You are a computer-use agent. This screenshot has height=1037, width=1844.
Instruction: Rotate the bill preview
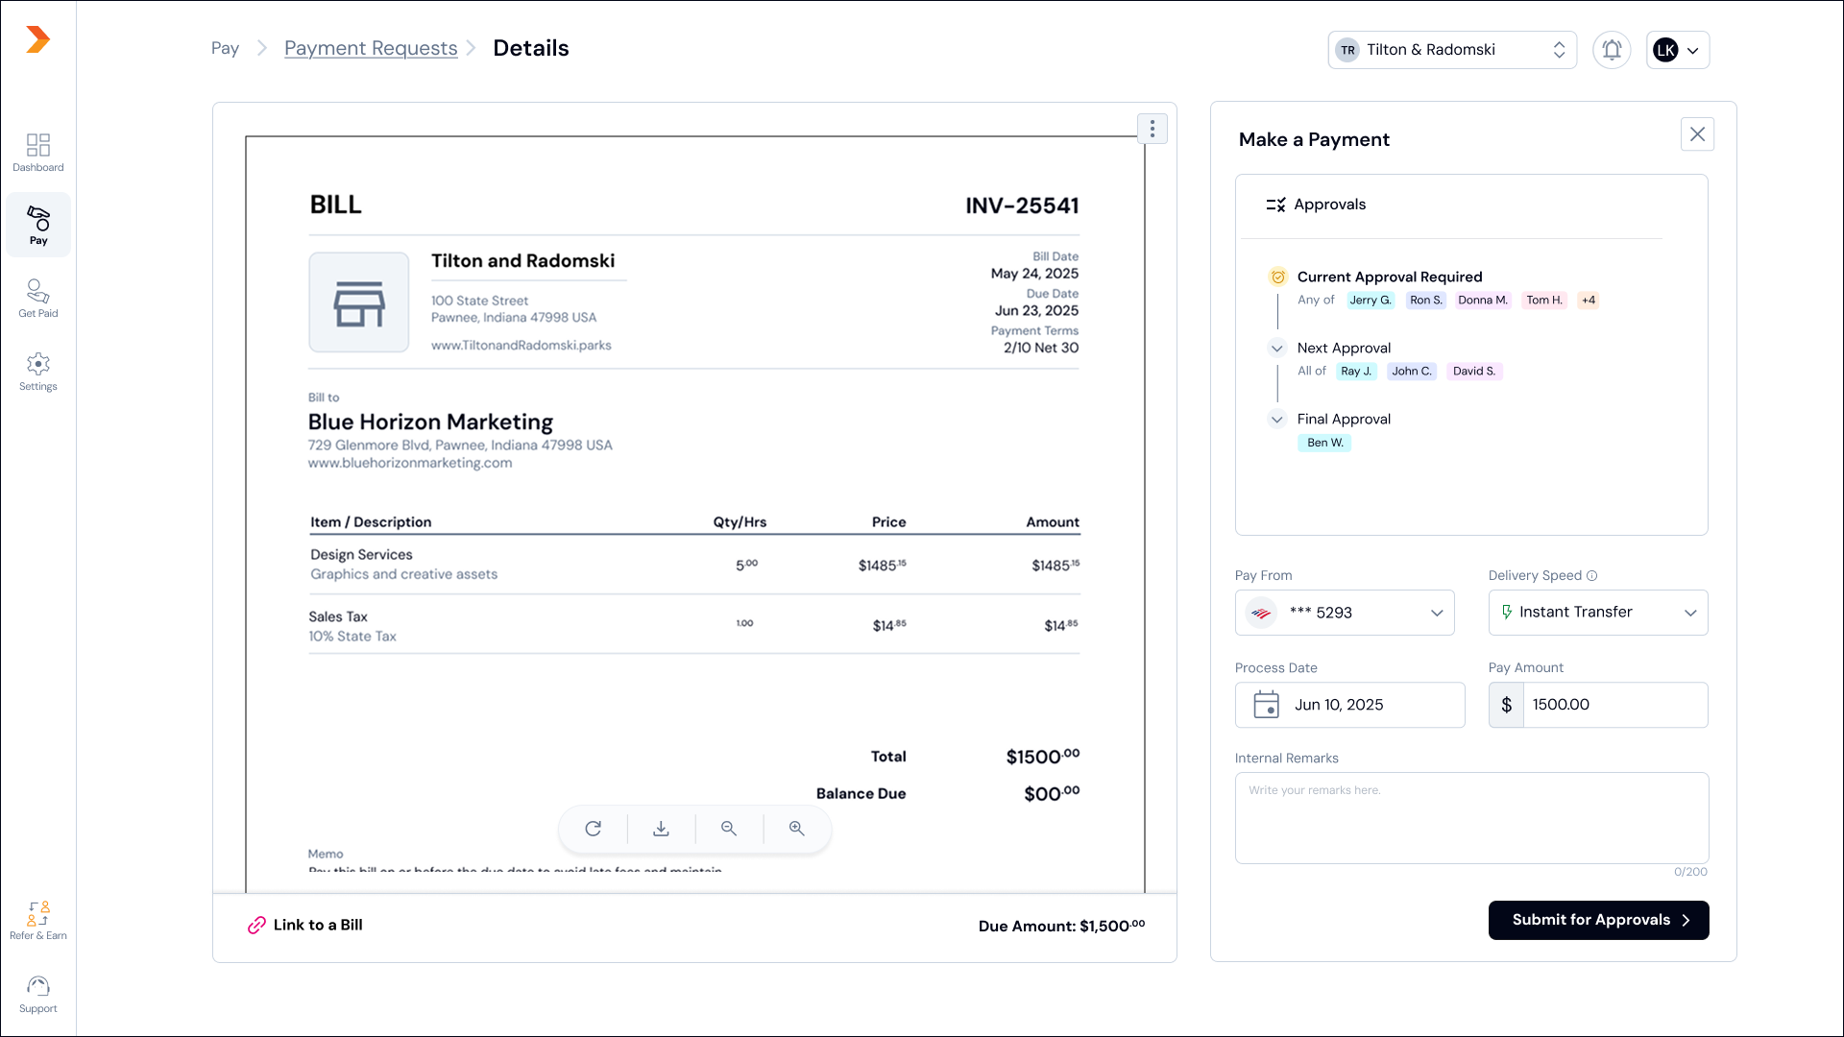pyautogui.click(x=594, y=829)
